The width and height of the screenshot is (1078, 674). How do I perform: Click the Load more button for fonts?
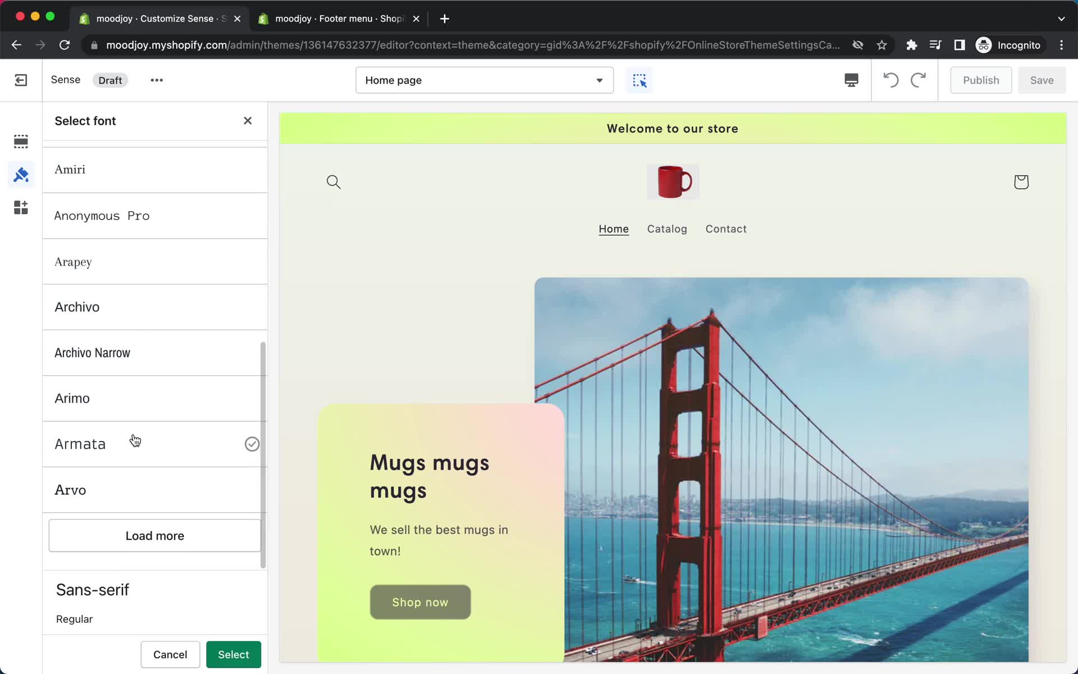154,536
